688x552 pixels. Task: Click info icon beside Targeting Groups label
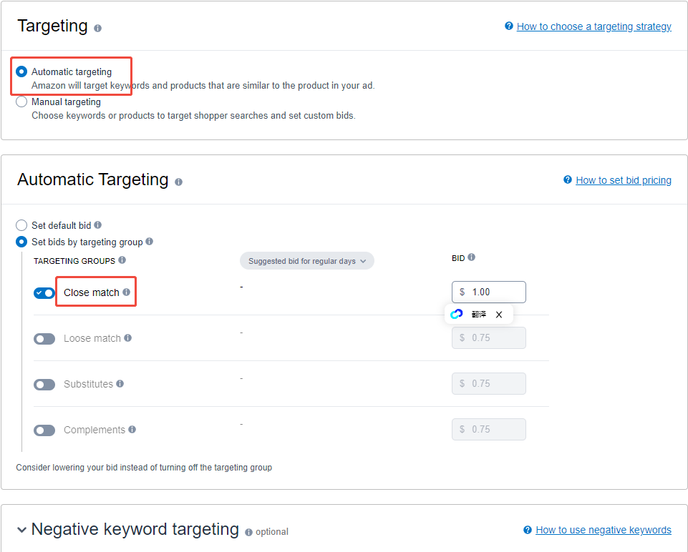pyautogui.click(x=122, y=260)
